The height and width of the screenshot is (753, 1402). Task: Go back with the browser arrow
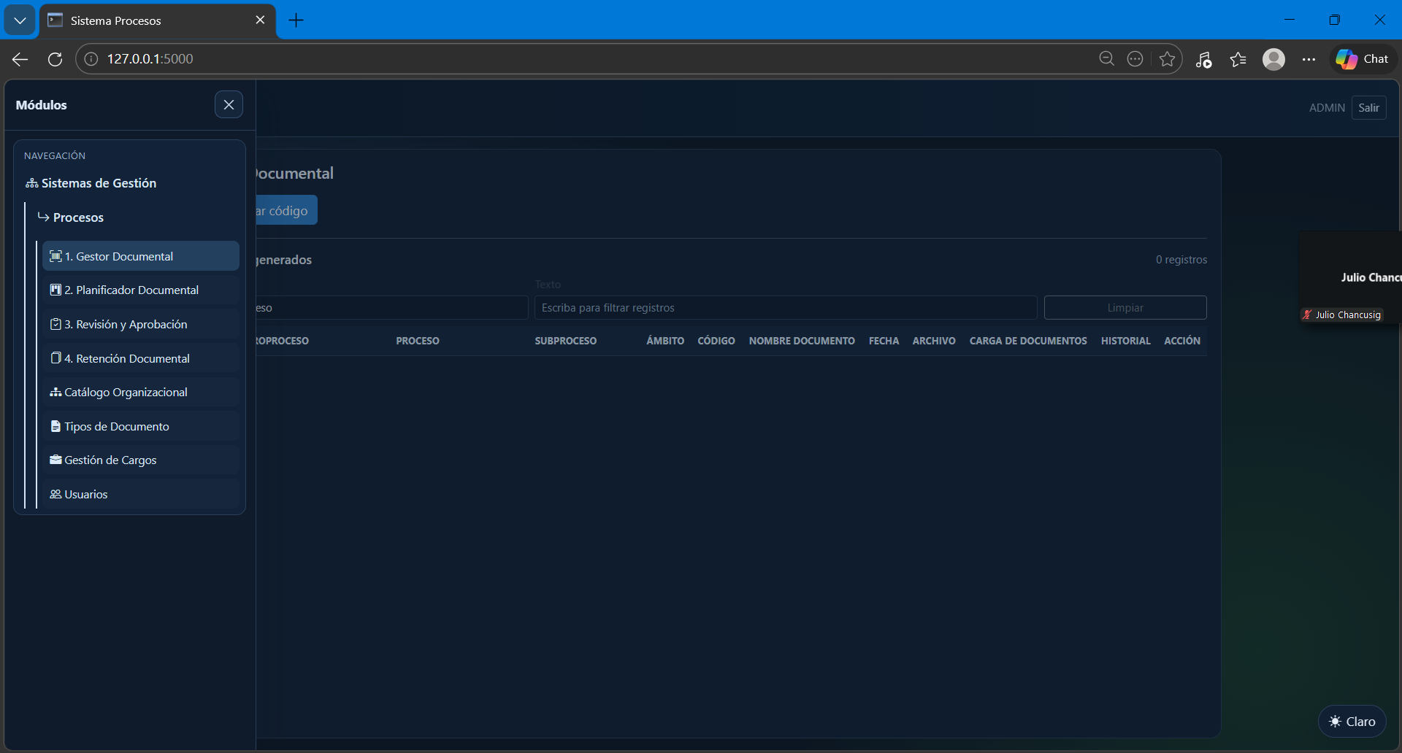20,59
